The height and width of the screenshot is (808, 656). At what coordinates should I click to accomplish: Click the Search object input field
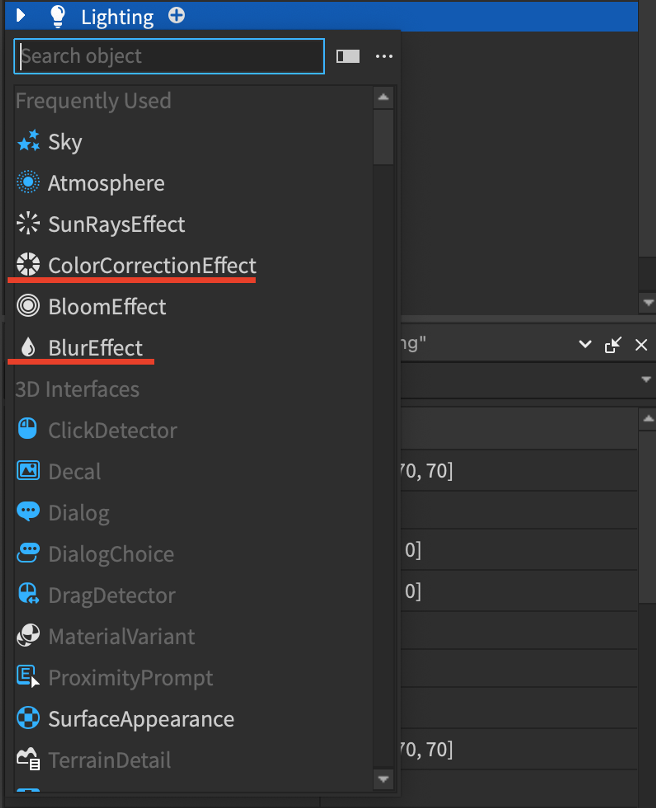coord(169,56)
